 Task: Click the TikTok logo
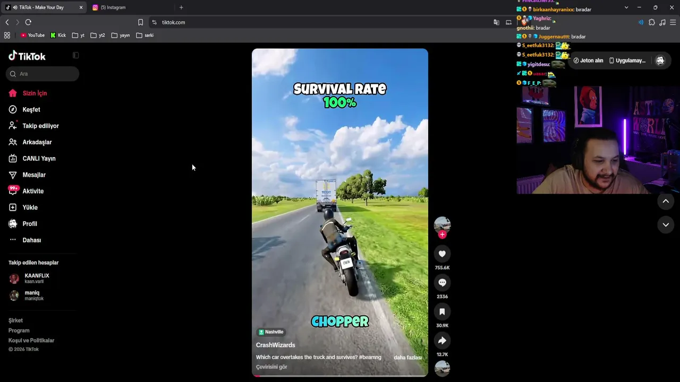coord(27,56)
